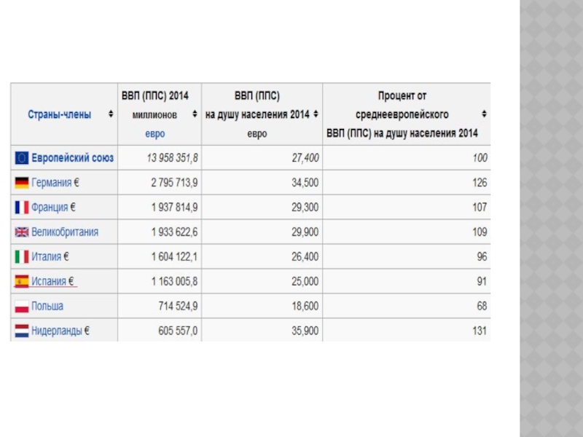Click the Spanish flag icon
Viewport: 583px width, 437px height.
pos(21,281)
